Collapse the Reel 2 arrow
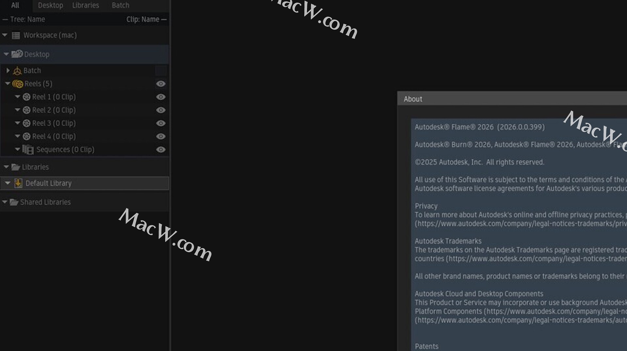The image size is (627, 351). click(18, 110)
